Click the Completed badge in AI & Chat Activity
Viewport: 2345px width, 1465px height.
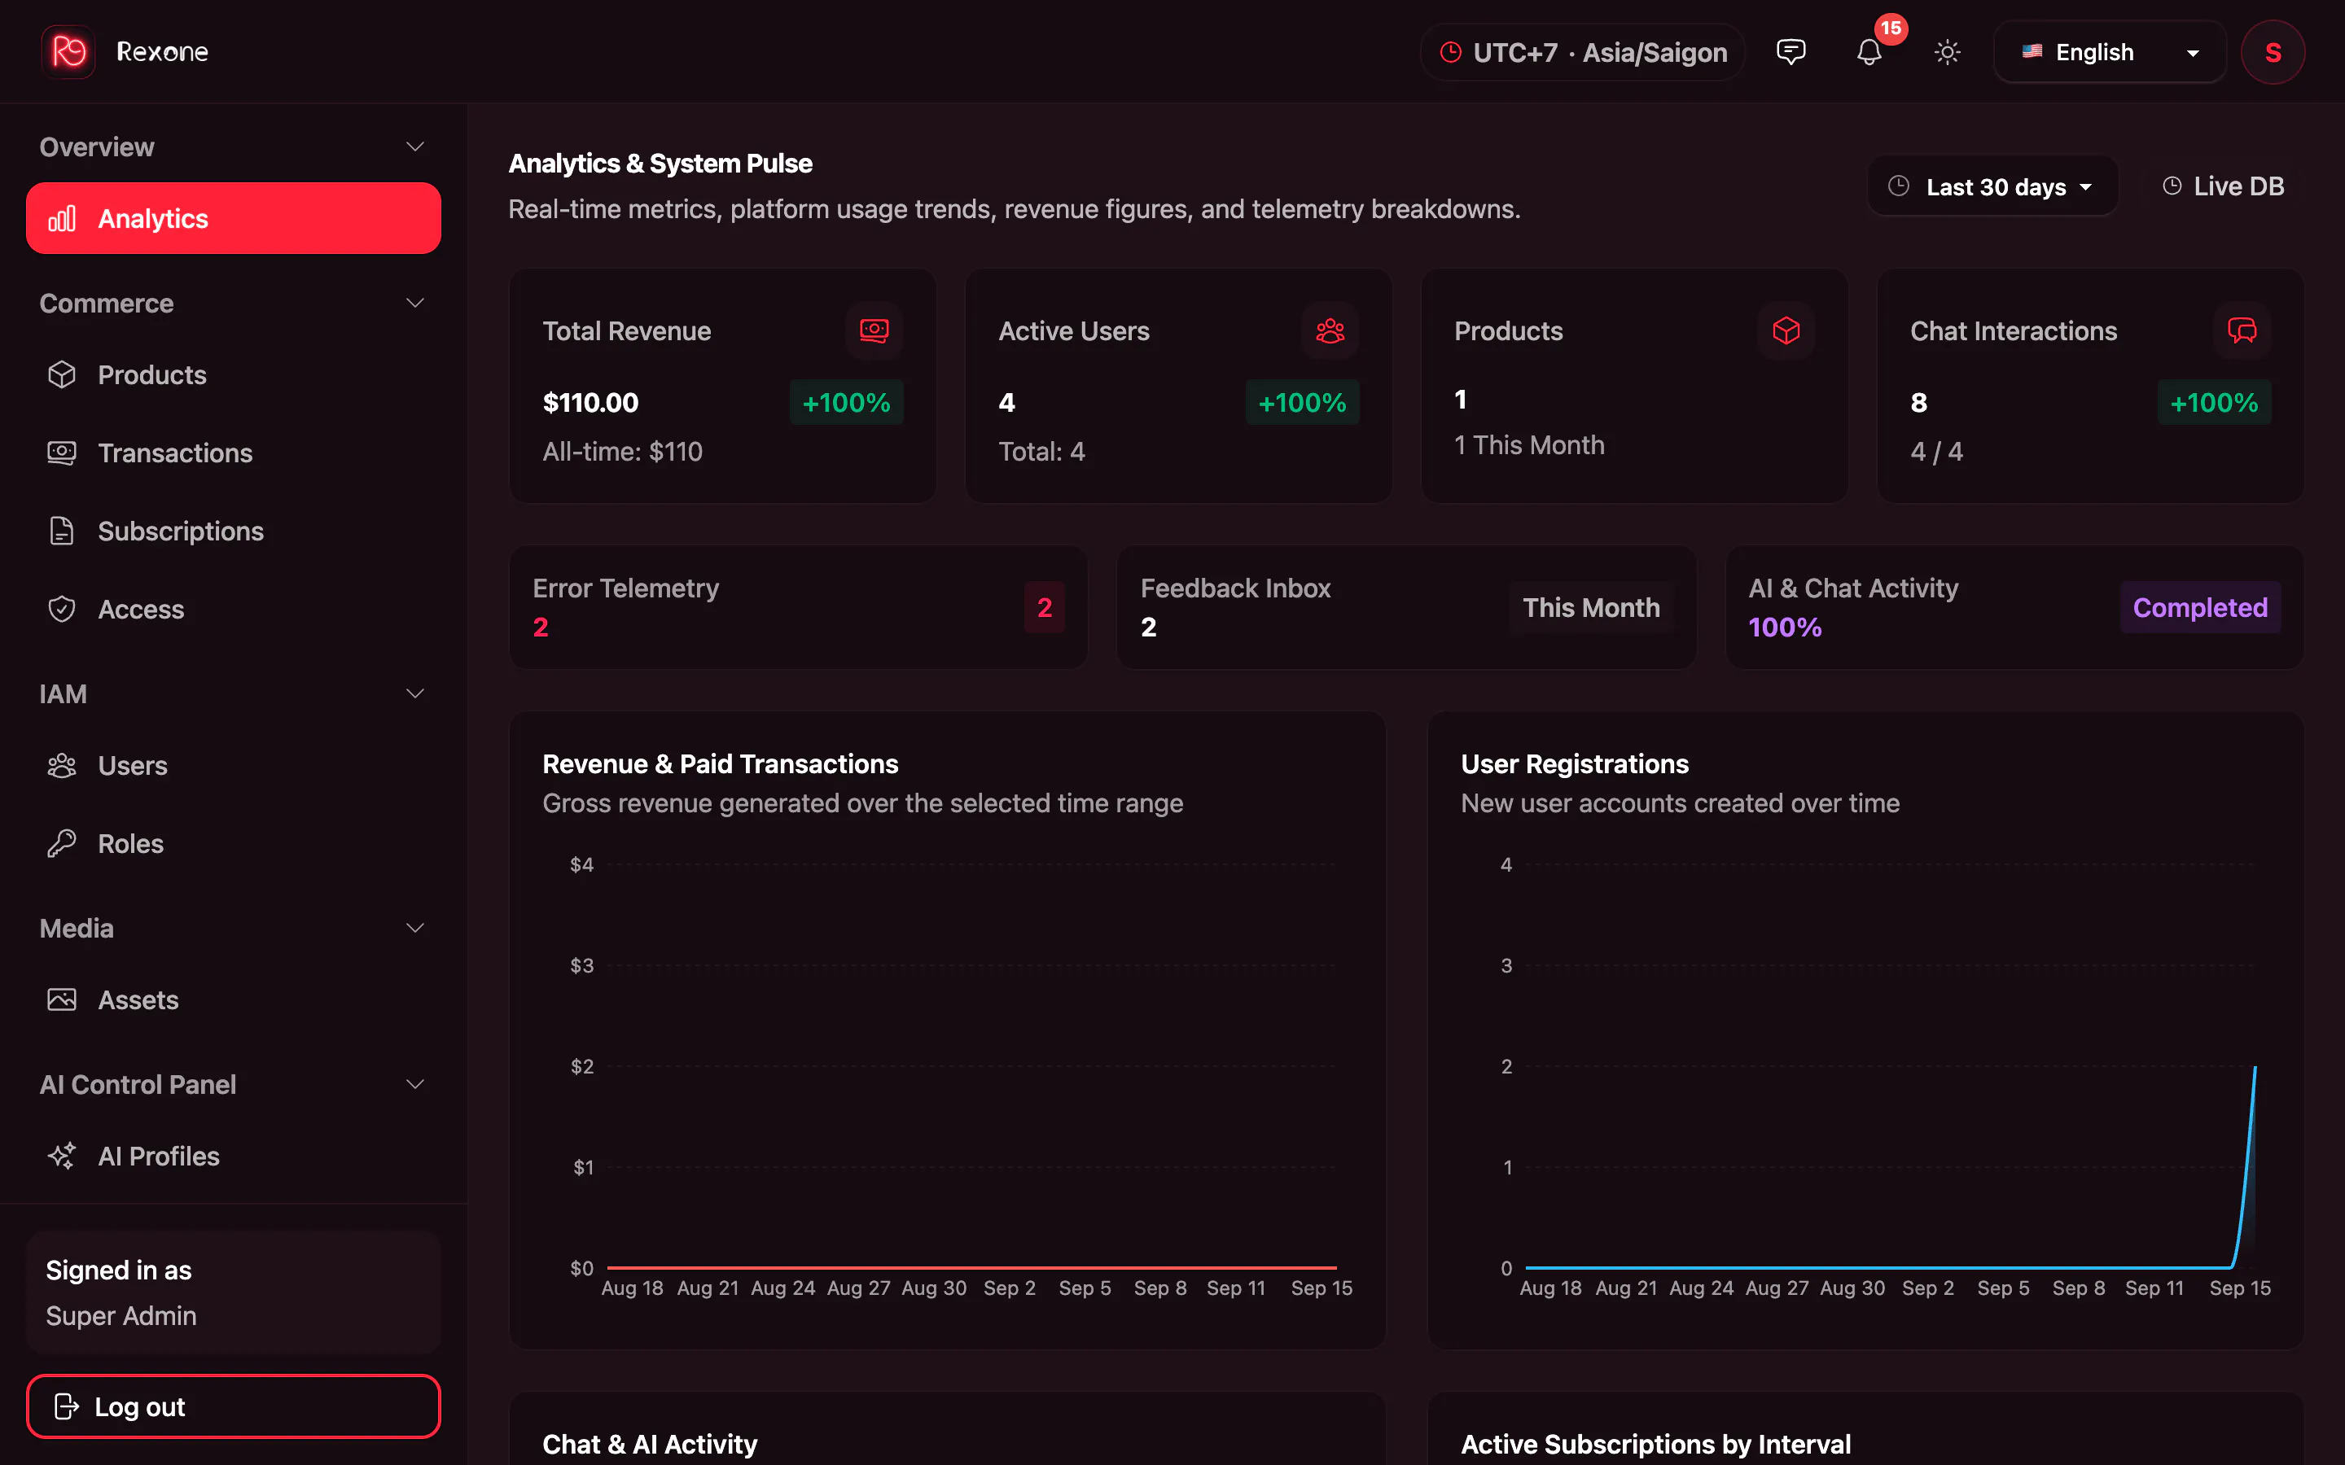2199,607
